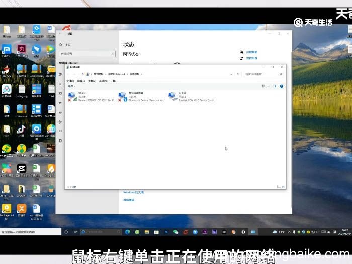Screen dimensions: 352x264
Task: Click the search magnifier in Network Connections
Action: (281, 74)
